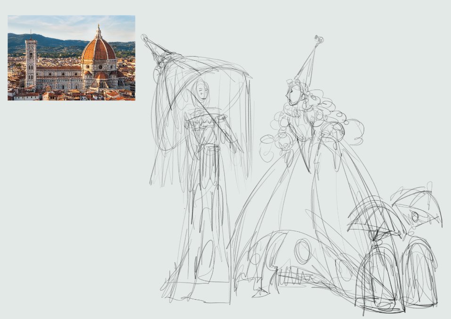Screen dimensions: 451x319
Task: Click the Florence cathedral reference photo
Action: coord(71,58)
